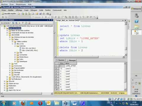Open the Affichage menu
Image resolution: width=142 pixels, height=106 pixels.
pyautogui.click(x=19, y=10)
